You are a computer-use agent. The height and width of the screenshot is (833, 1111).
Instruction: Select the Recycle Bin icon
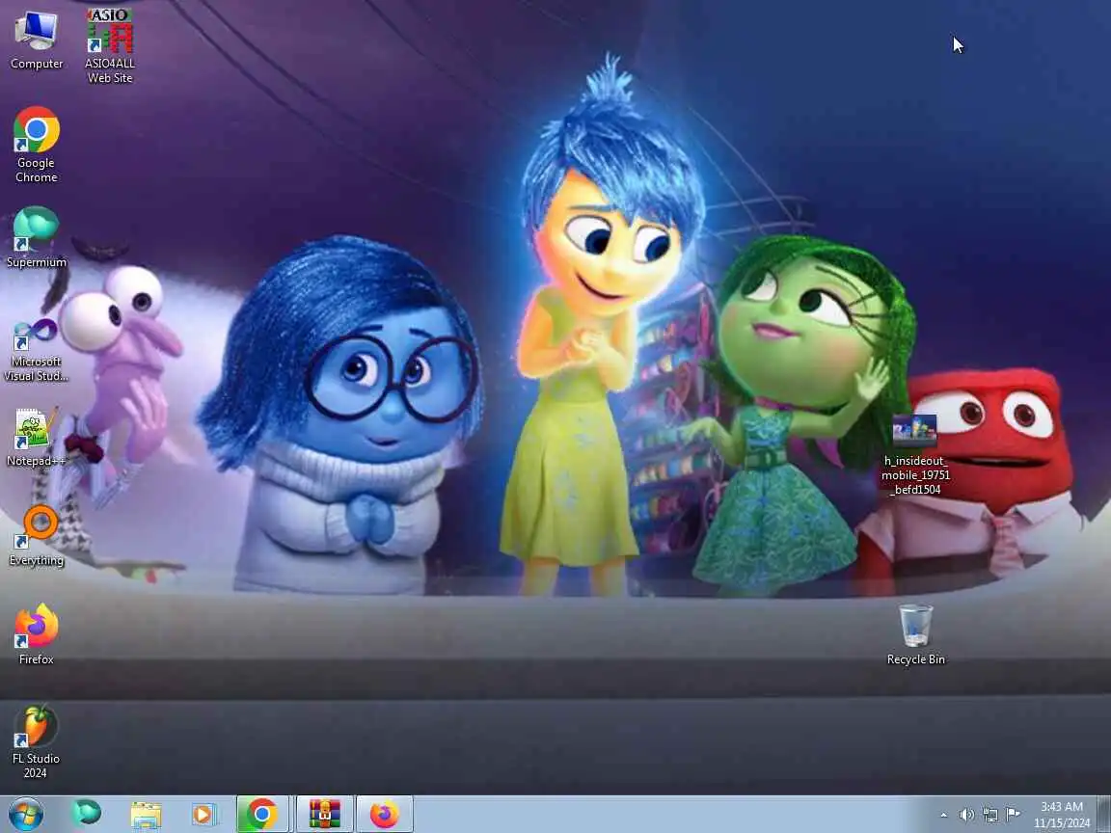pos(915,634)
